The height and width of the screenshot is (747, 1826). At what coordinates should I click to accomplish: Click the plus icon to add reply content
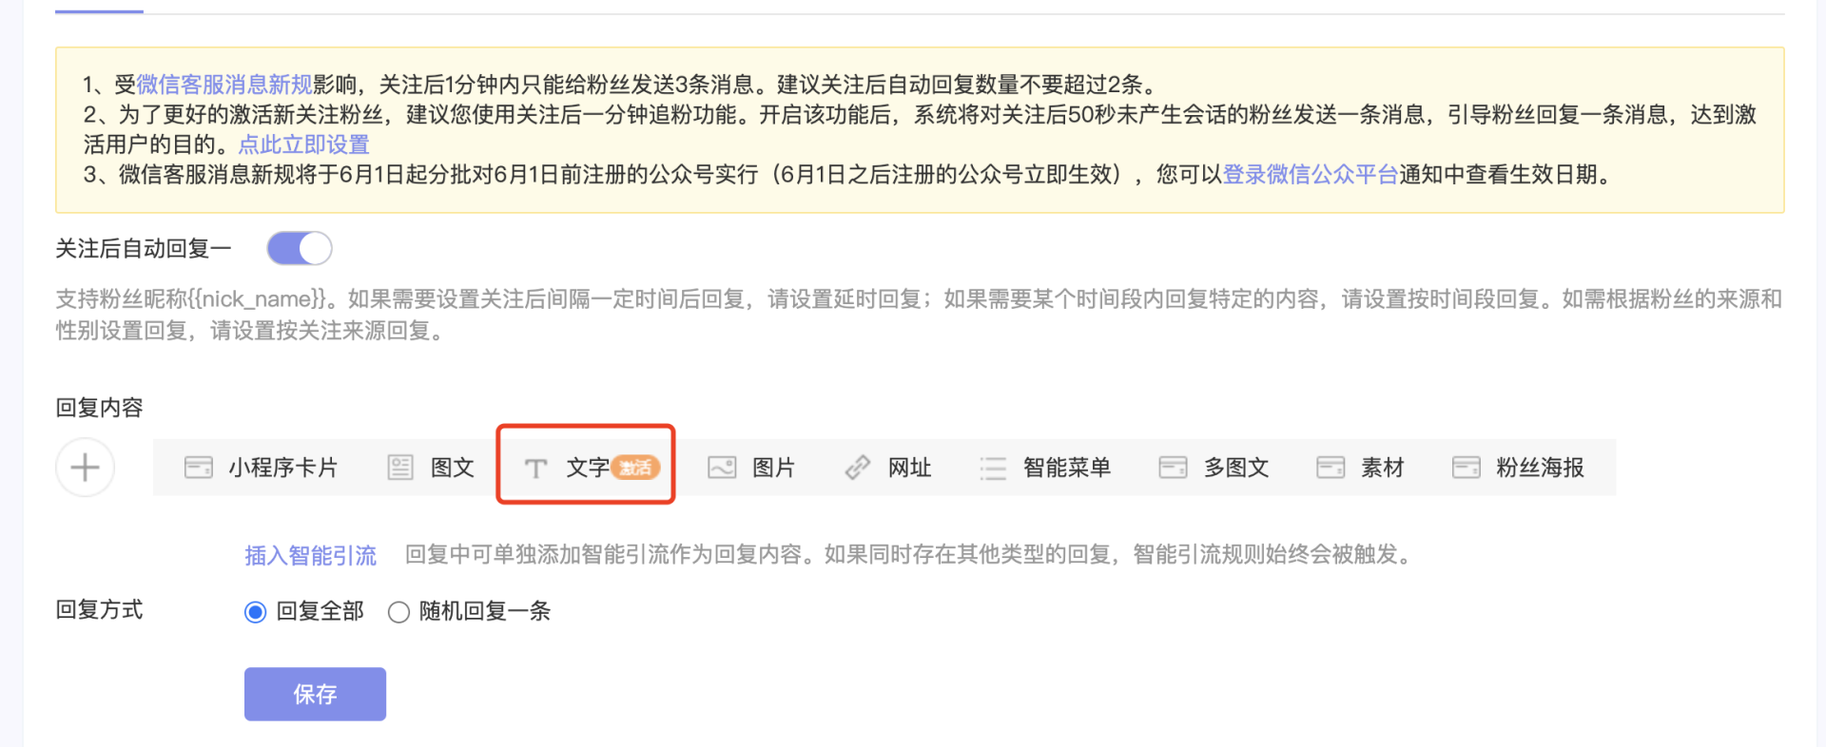[x=85, y=468]
